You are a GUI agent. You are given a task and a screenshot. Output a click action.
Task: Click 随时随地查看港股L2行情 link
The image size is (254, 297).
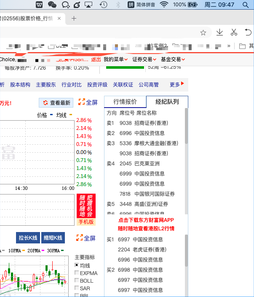click(x=146, y=228)
